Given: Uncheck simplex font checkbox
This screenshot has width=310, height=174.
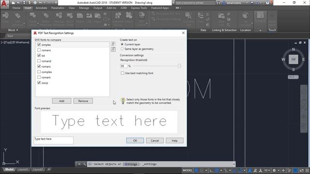Looking at the screenshot, I should coord(39,44).
